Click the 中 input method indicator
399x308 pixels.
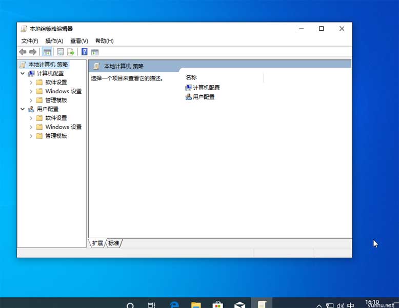351,305
